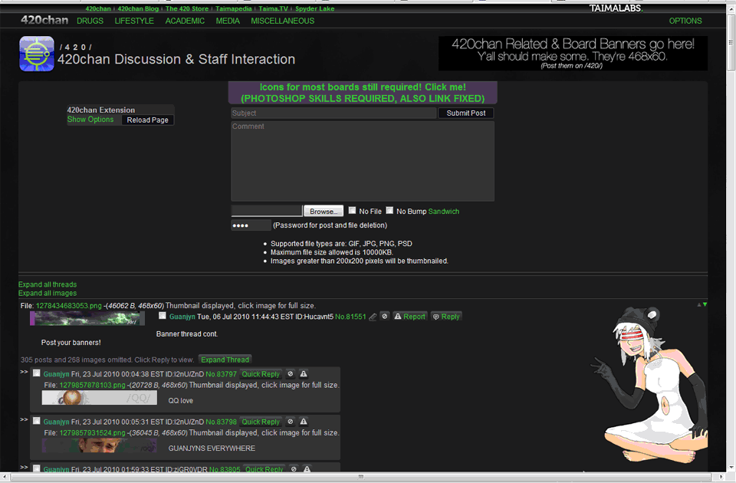The image size is (736, 483).
Task: Click the grey up arrow beside thread
Action: click(699, 304)
